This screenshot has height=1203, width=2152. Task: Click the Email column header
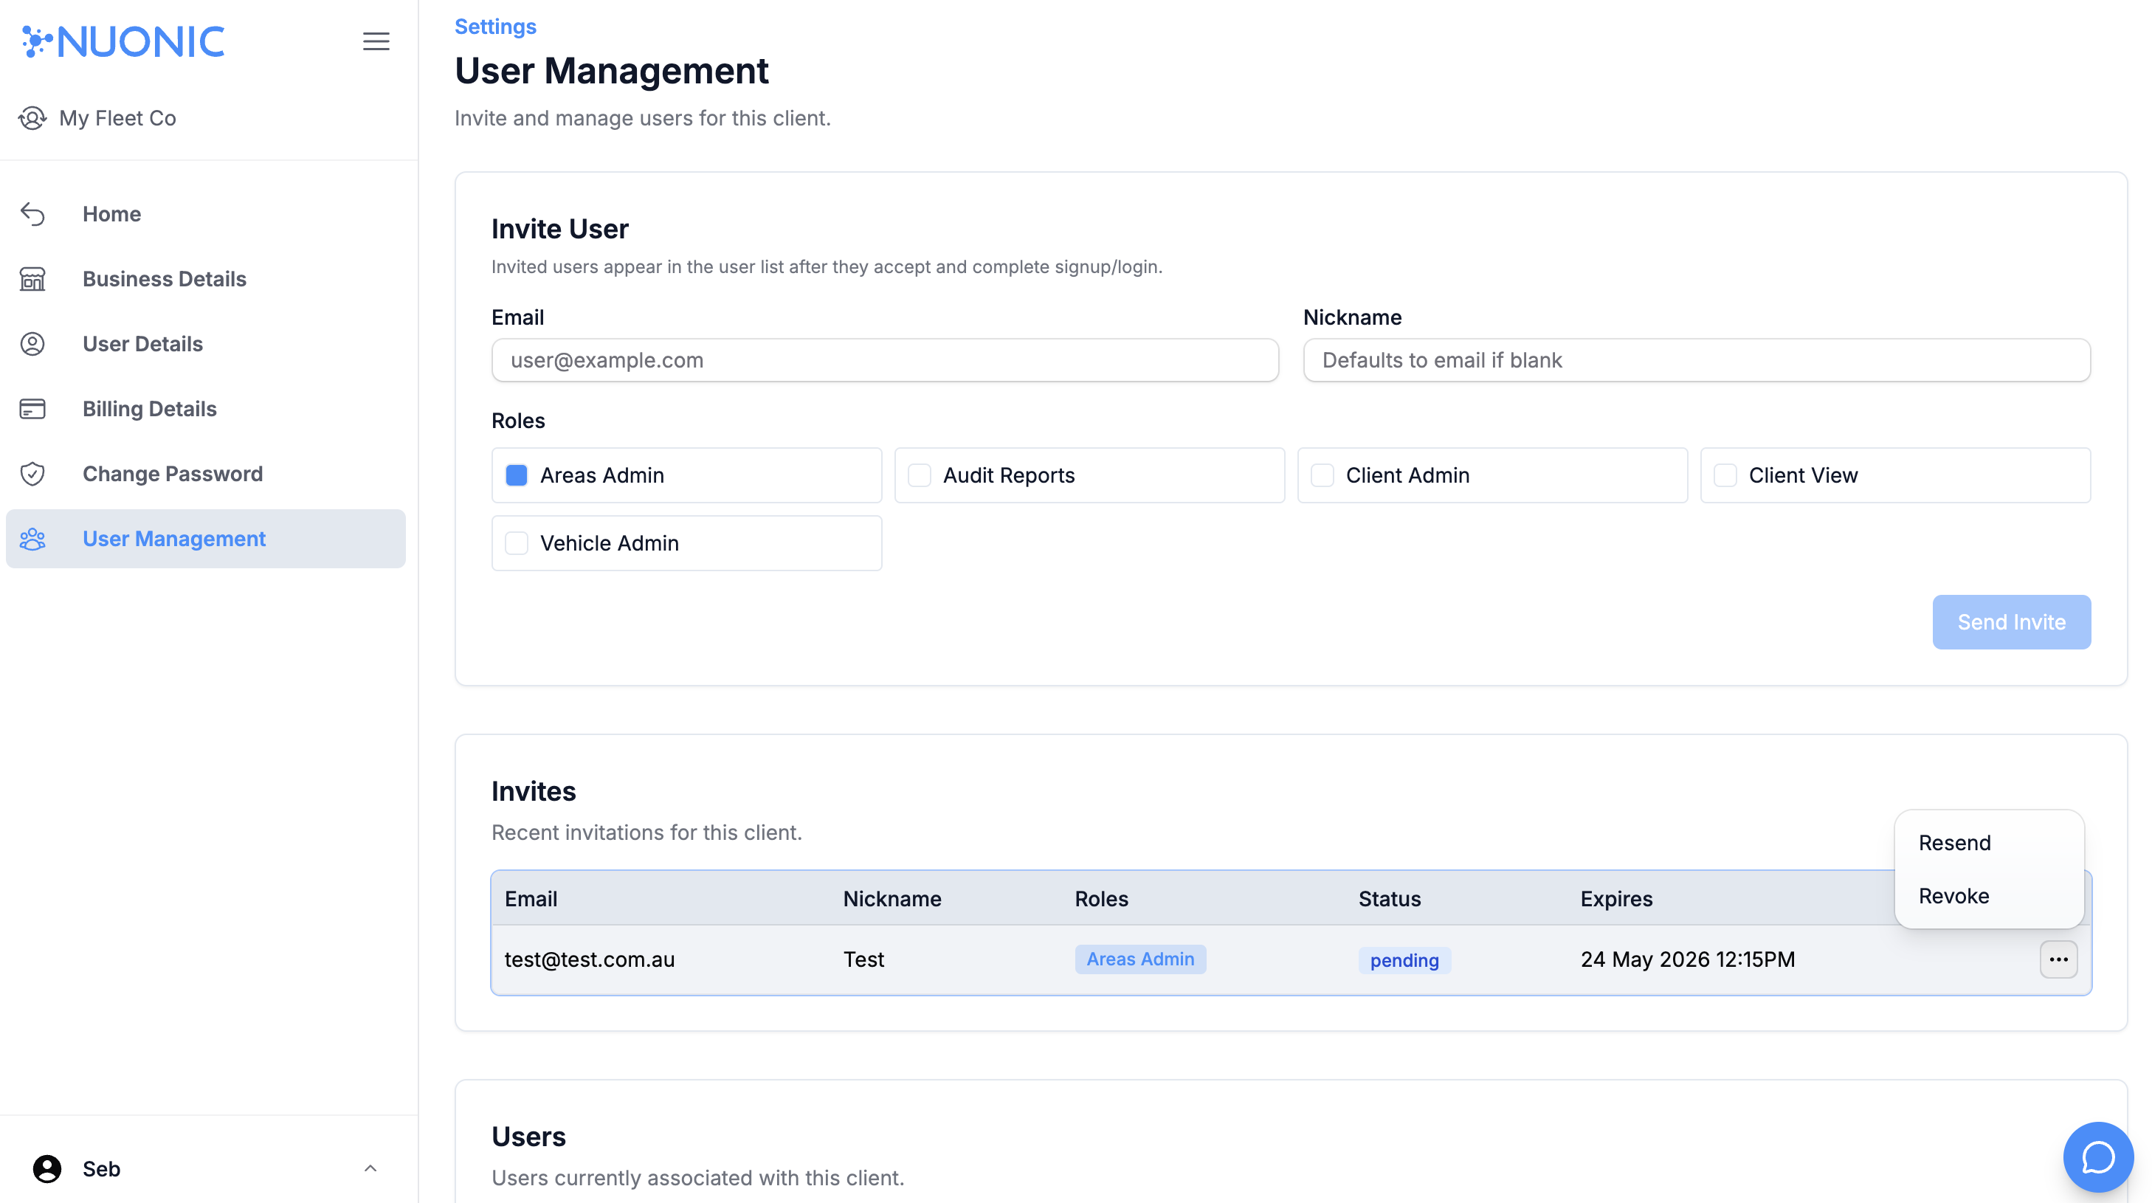(531, 899)
